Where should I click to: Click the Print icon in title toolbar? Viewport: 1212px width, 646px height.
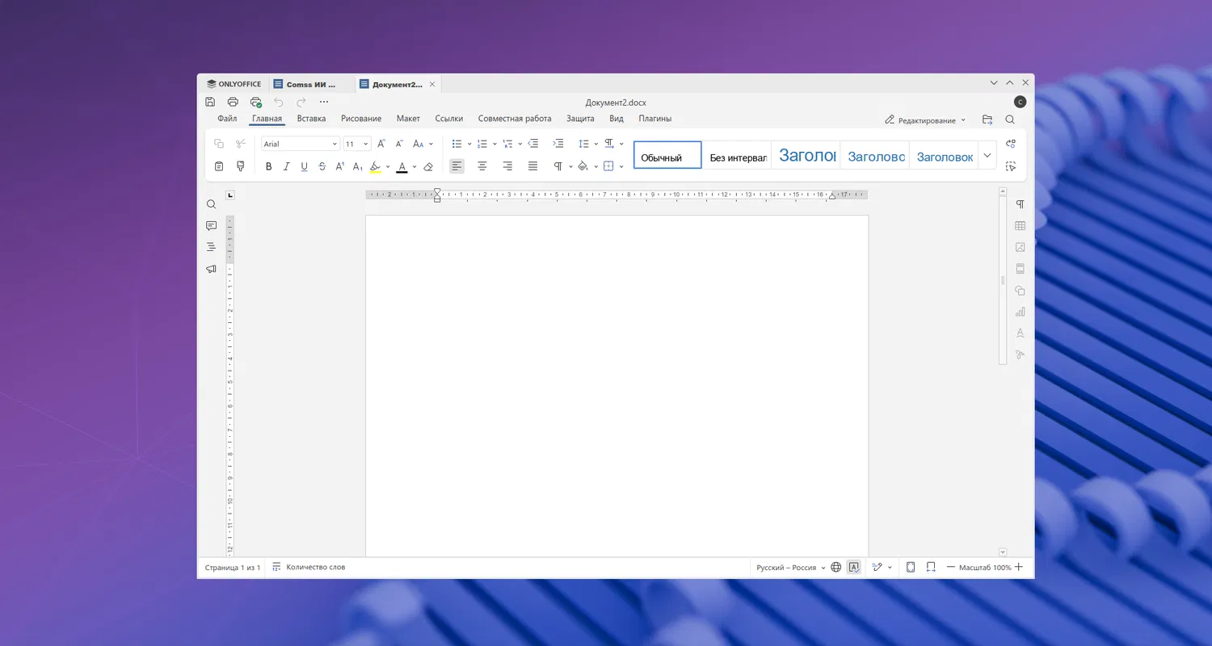click(233, 102)
